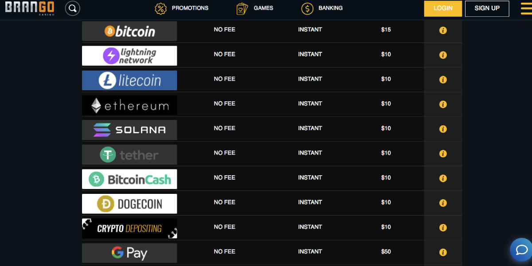Click Tether row info icon
This screenshot has height=266, width=532.
(x=442, y=154)
